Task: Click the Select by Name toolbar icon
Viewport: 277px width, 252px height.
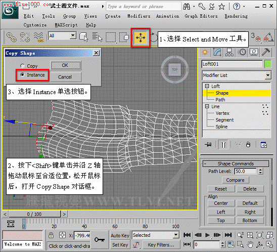Action: coord(97,37)
